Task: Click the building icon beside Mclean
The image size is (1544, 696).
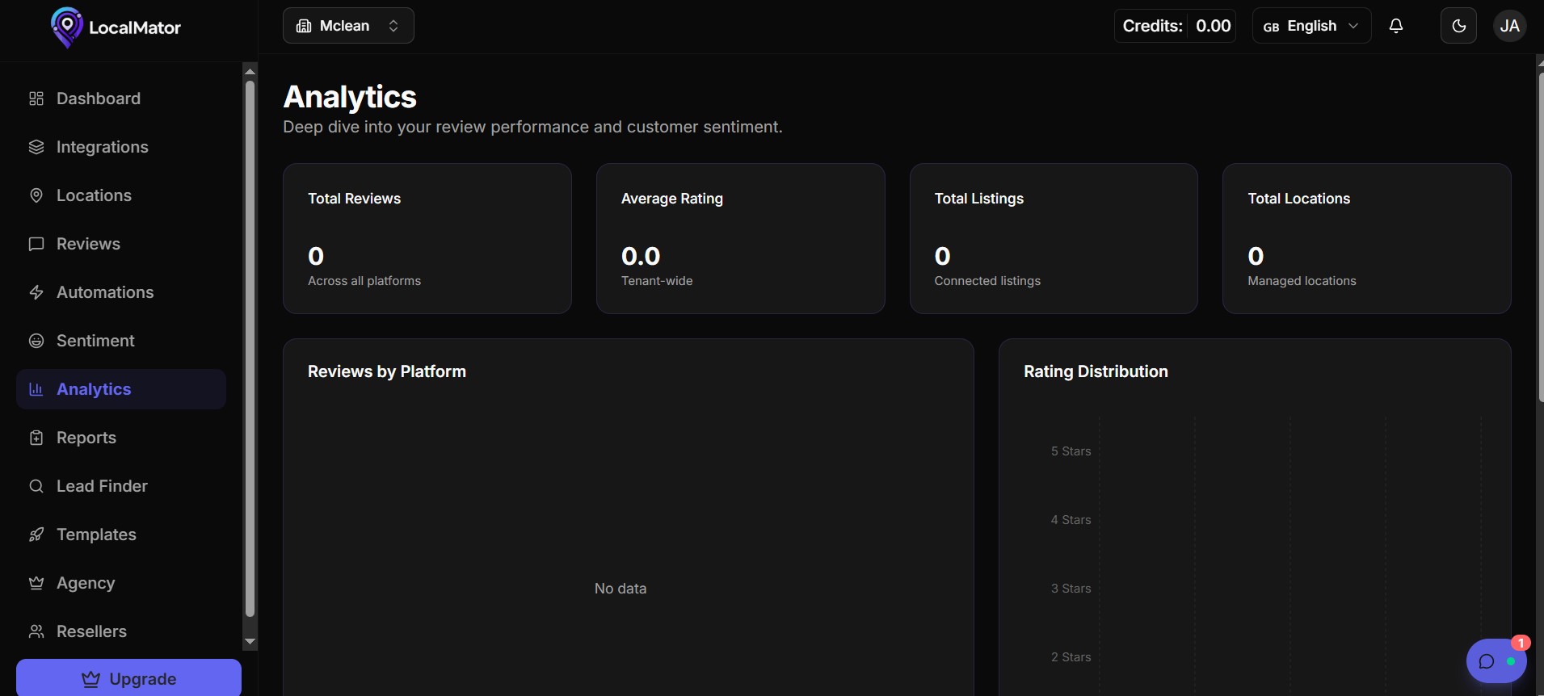Action: (x=304, y=26)
